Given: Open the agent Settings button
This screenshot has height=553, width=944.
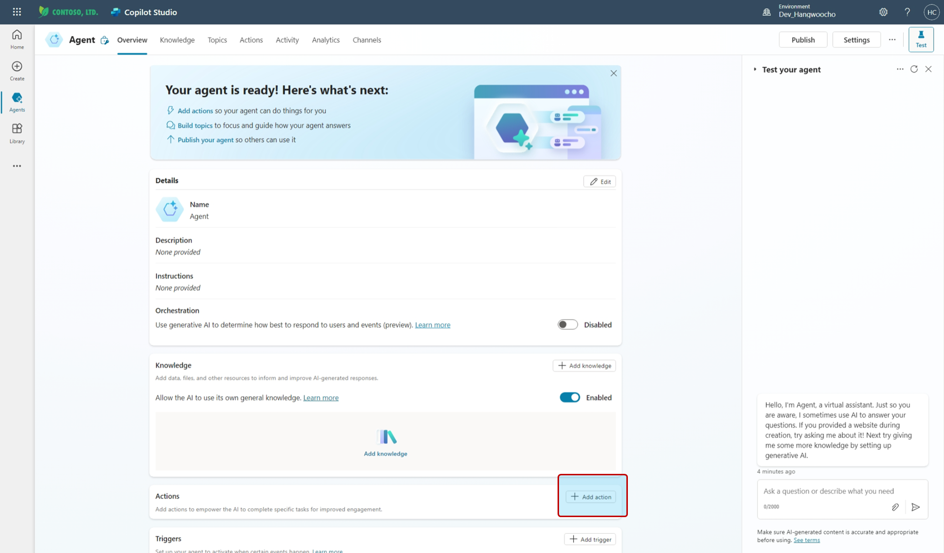Looking at the screenshot, I should (856, 40).
